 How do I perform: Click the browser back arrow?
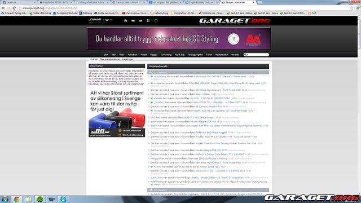click(3, 8)
